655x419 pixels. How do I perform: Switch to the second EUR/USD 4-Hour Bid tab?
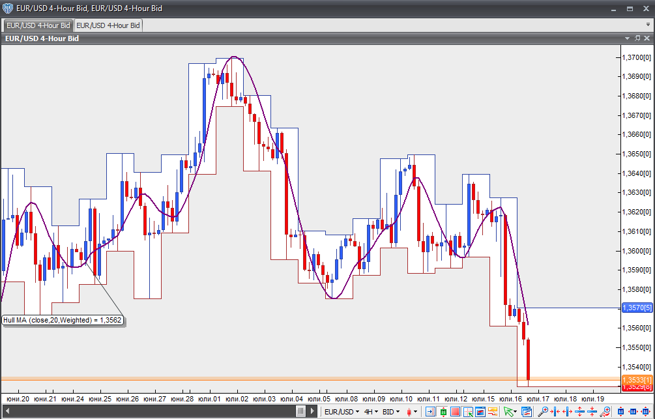pos(108,25)
